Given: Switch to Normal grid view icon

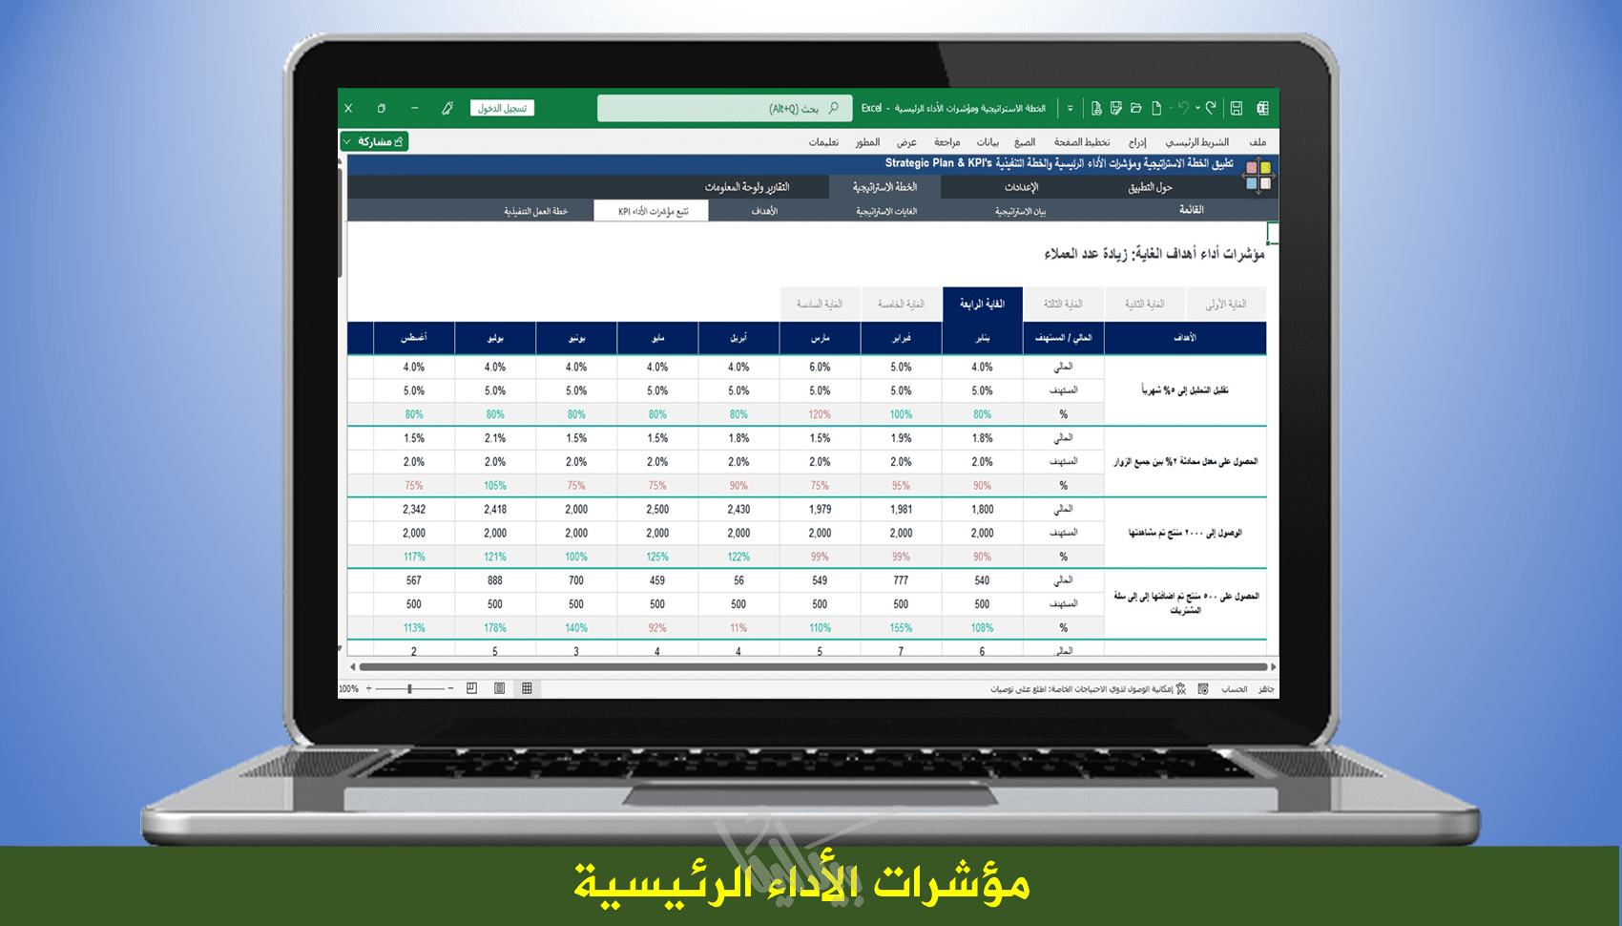Looking at the screenshot, I should coord(527,688).
